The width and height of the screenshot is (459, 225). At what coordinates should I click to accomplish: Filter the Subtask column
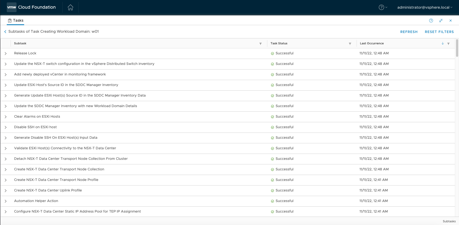tap(261, 44)
